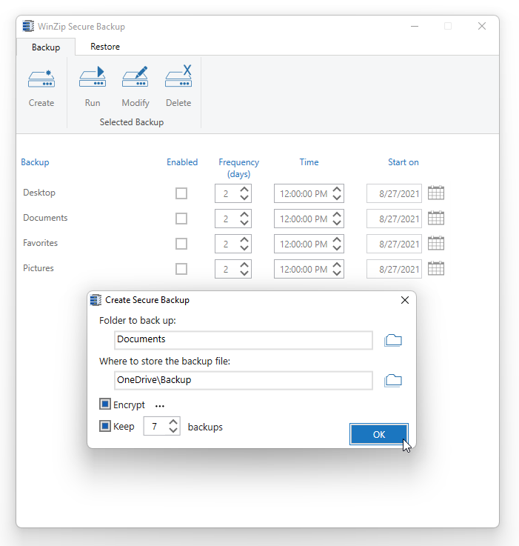Viewport: 519px width, 546px height.
Task: Increase Favorites backup time
Action: (x=337, y=239)
